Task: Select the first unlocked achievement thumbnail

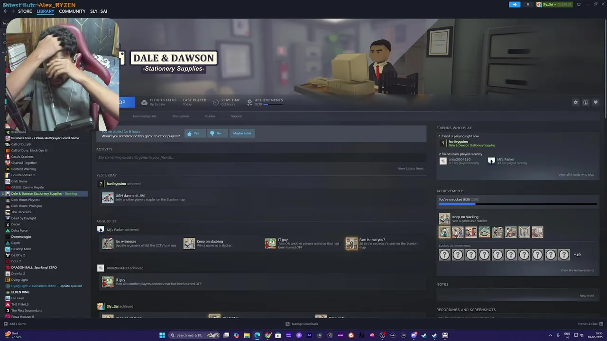Action: [444, 232]
